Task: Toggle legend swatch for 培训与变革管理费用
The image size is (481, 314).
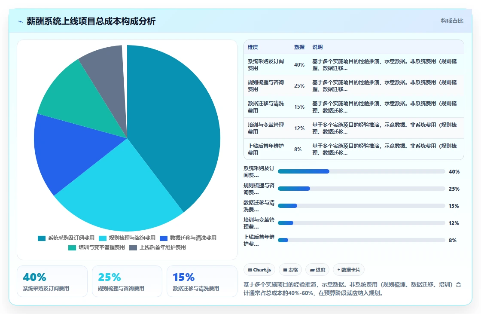Action: [72, 248]
